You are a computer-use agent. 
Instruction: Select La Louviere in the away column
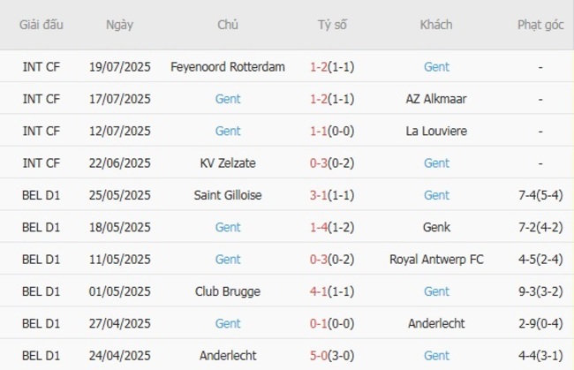point(436,131)
